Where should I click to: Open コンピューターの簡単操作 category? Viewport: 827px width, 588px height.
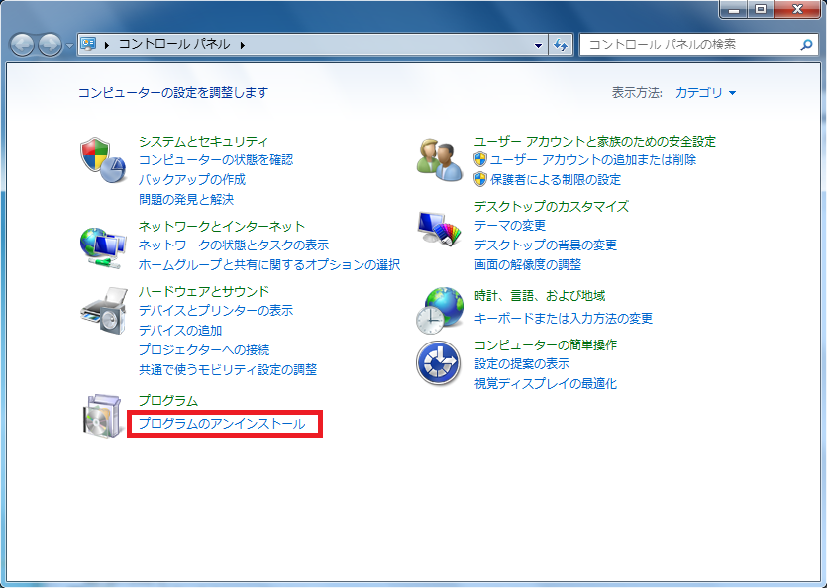pos(546,344)
